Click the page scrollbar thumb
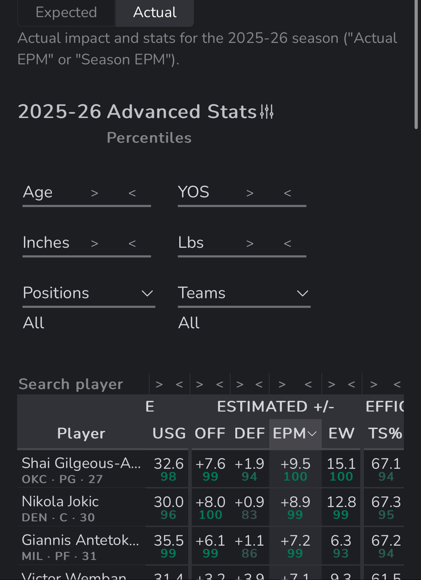 coord(416,64)
